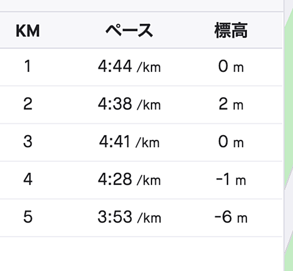Viewport: 293px width, 271px height.
Task: Click the 0 m elevation in kilometer 1
Action: point(231,66)
